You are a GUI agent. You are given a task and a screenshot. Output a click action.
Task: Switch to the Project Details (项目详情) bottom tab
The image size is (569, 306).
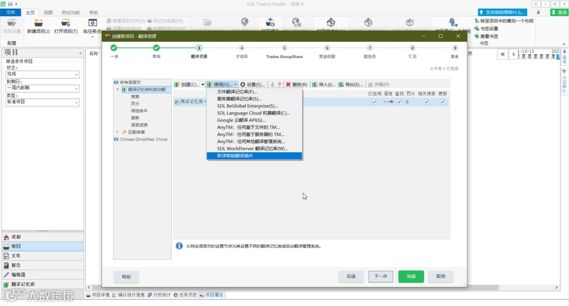click(98, 295)
